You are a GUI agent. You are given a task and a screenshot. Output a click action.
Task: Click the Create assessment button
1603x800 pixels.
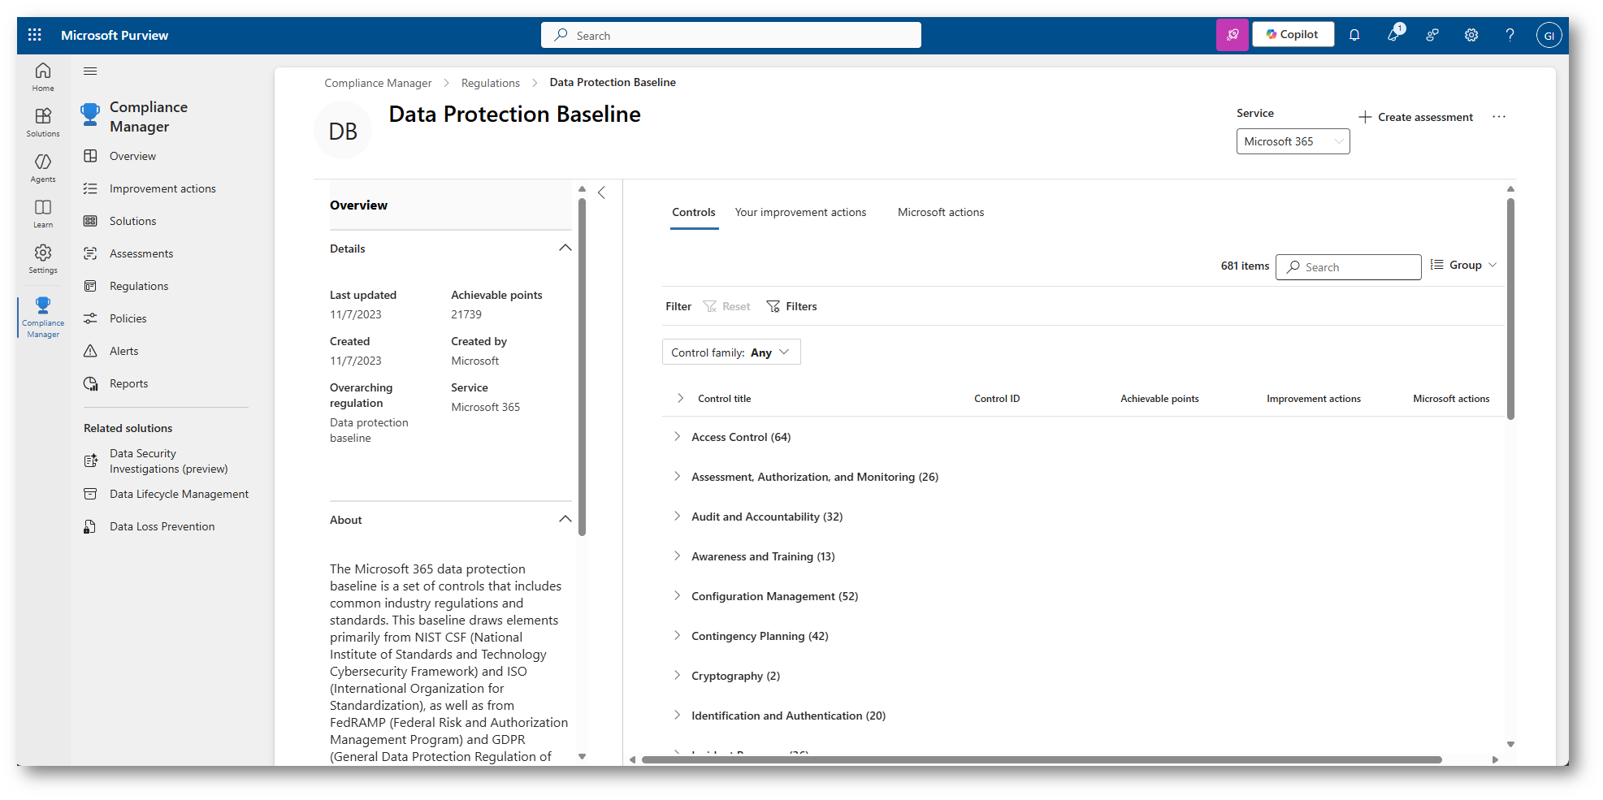(1416, 117)
